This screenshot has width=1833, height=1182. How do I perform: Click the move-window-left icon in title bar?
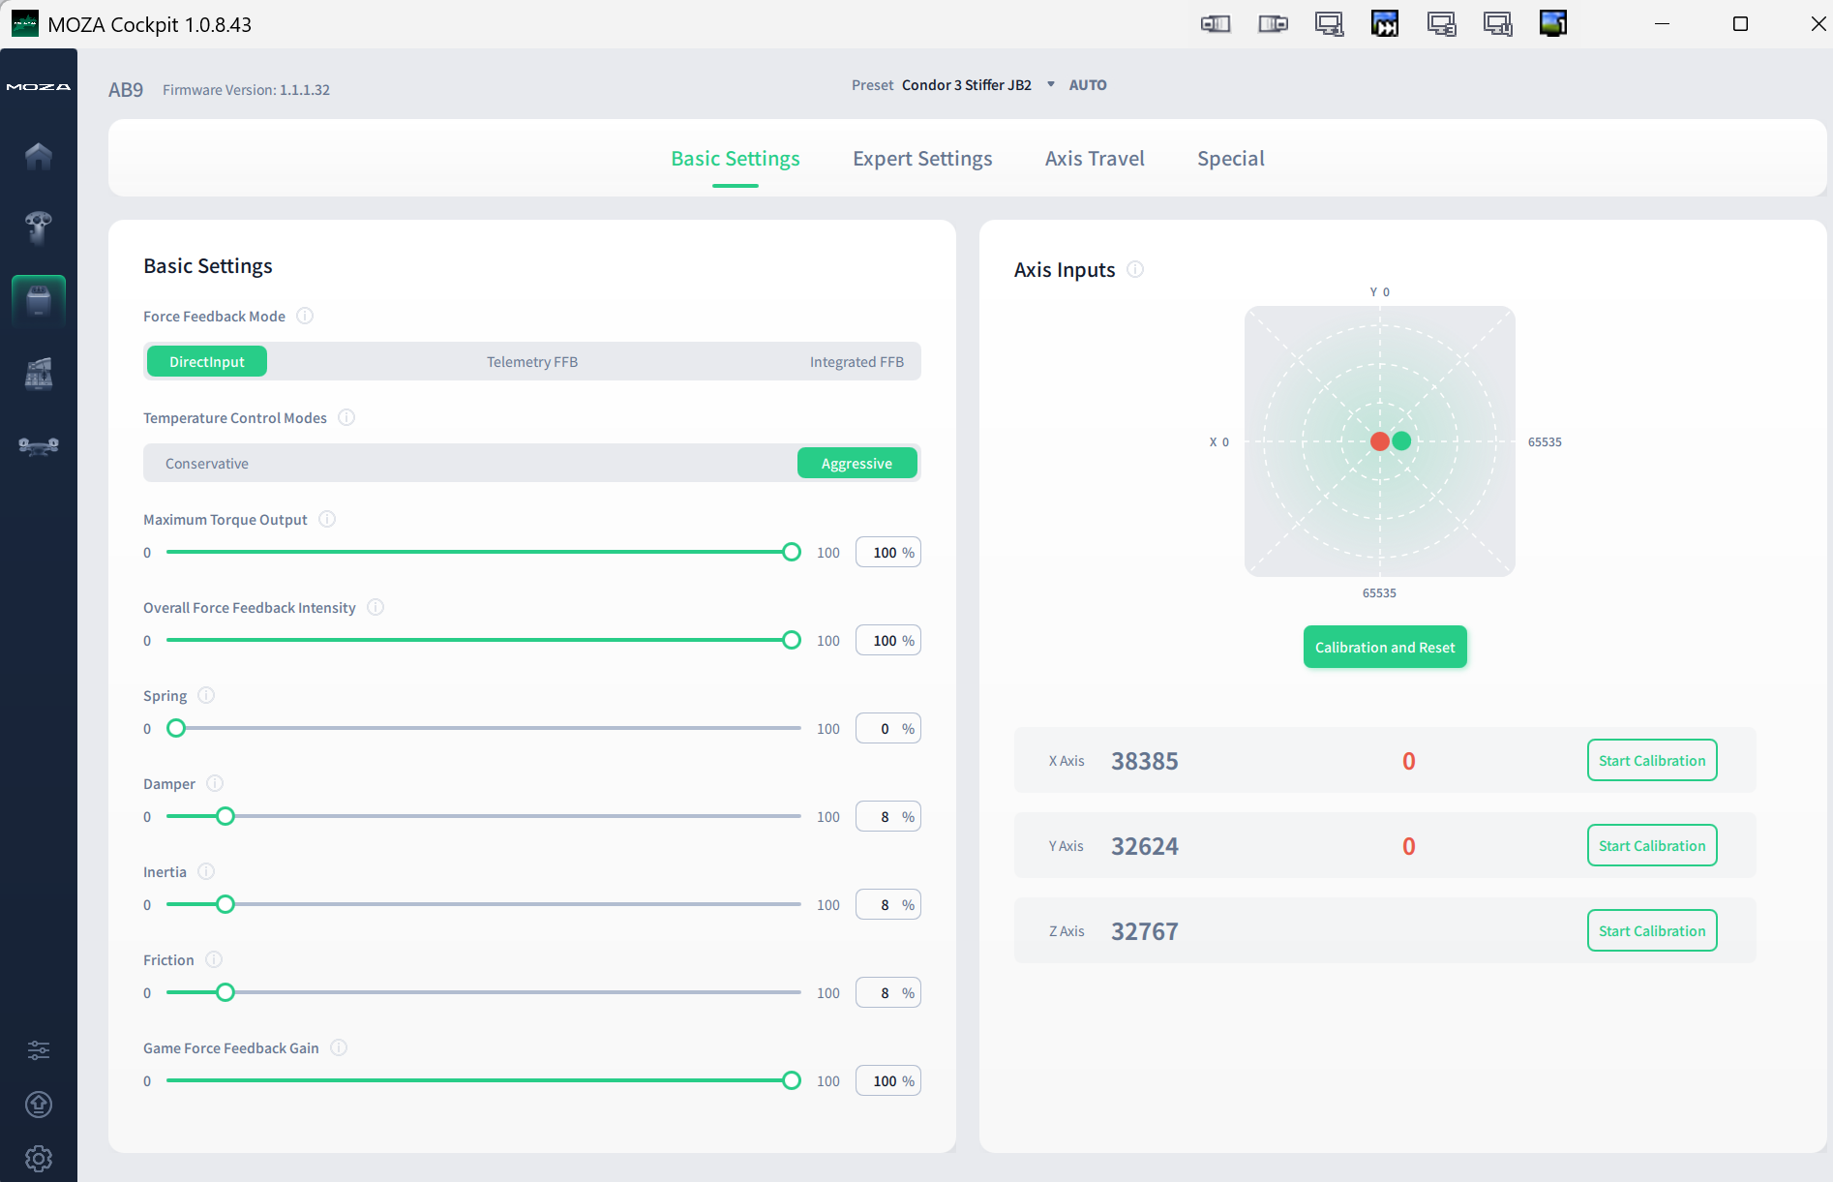point(1216,24)
